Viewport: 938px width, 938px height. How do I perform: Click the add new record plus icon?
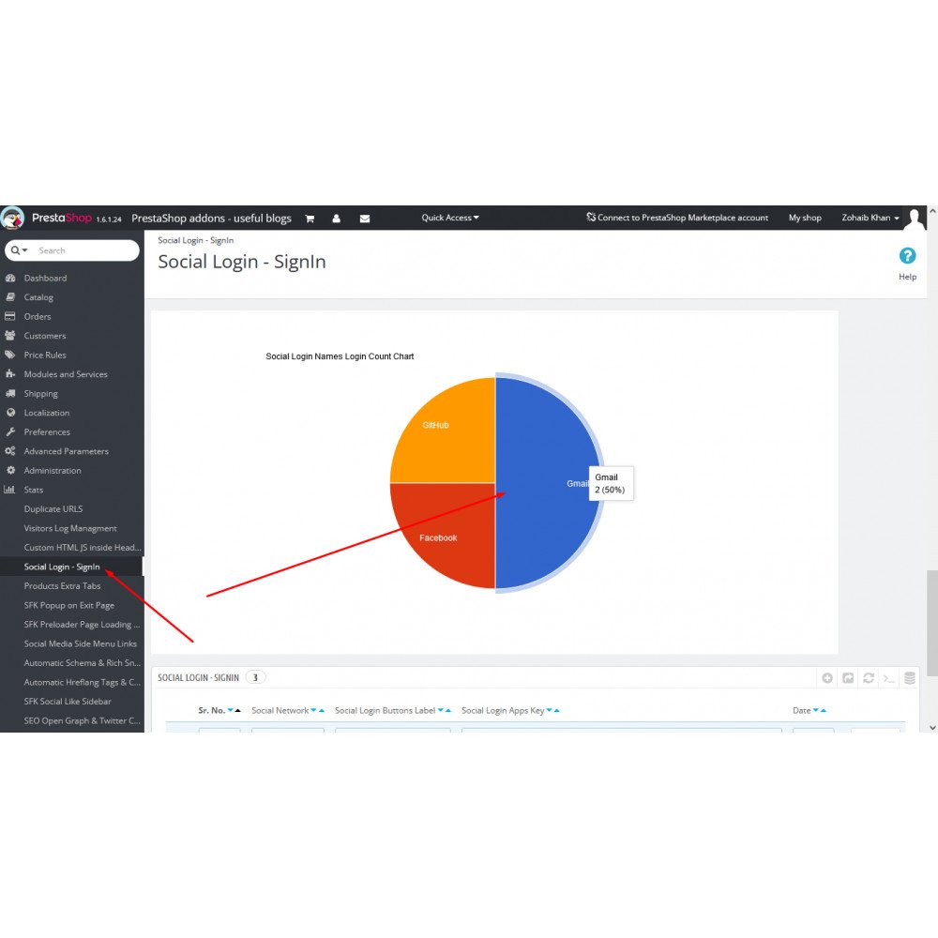click(826, 678)
